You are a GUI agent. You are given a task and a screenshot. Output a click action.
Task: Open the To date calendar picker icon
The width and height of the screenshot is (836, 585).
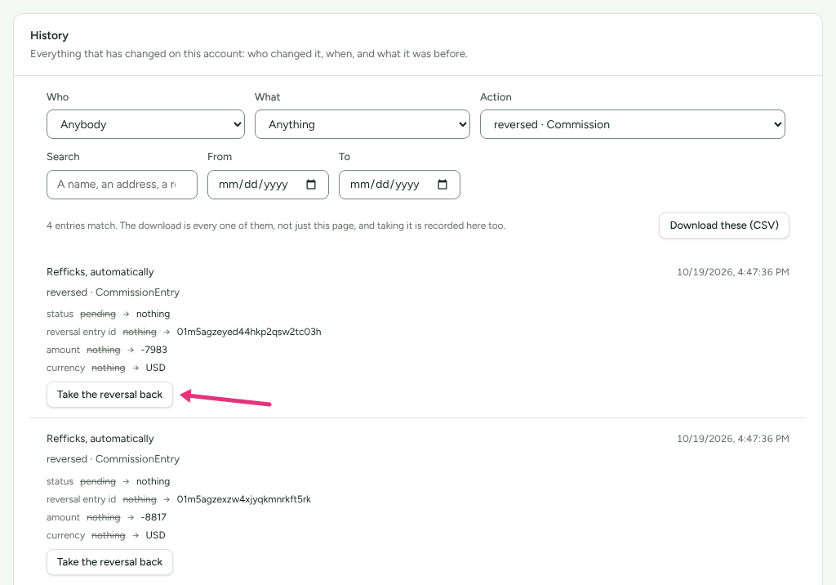[x=442, y=185]
